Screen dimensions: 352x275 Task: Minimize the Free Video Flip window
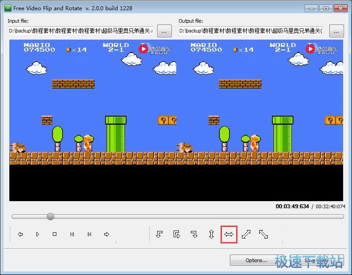311,8
